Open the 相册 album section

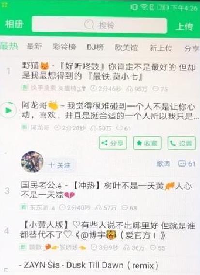pos(14,24)
